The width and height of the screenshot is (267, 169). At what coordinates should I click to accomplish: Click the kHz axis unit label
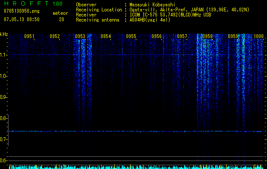tap(4, 34)
